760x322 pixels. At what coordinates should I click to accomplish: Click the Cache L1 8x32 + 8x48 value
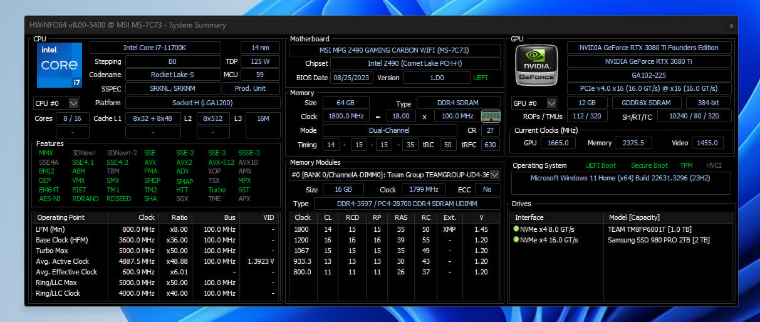(x=153, y=118)
